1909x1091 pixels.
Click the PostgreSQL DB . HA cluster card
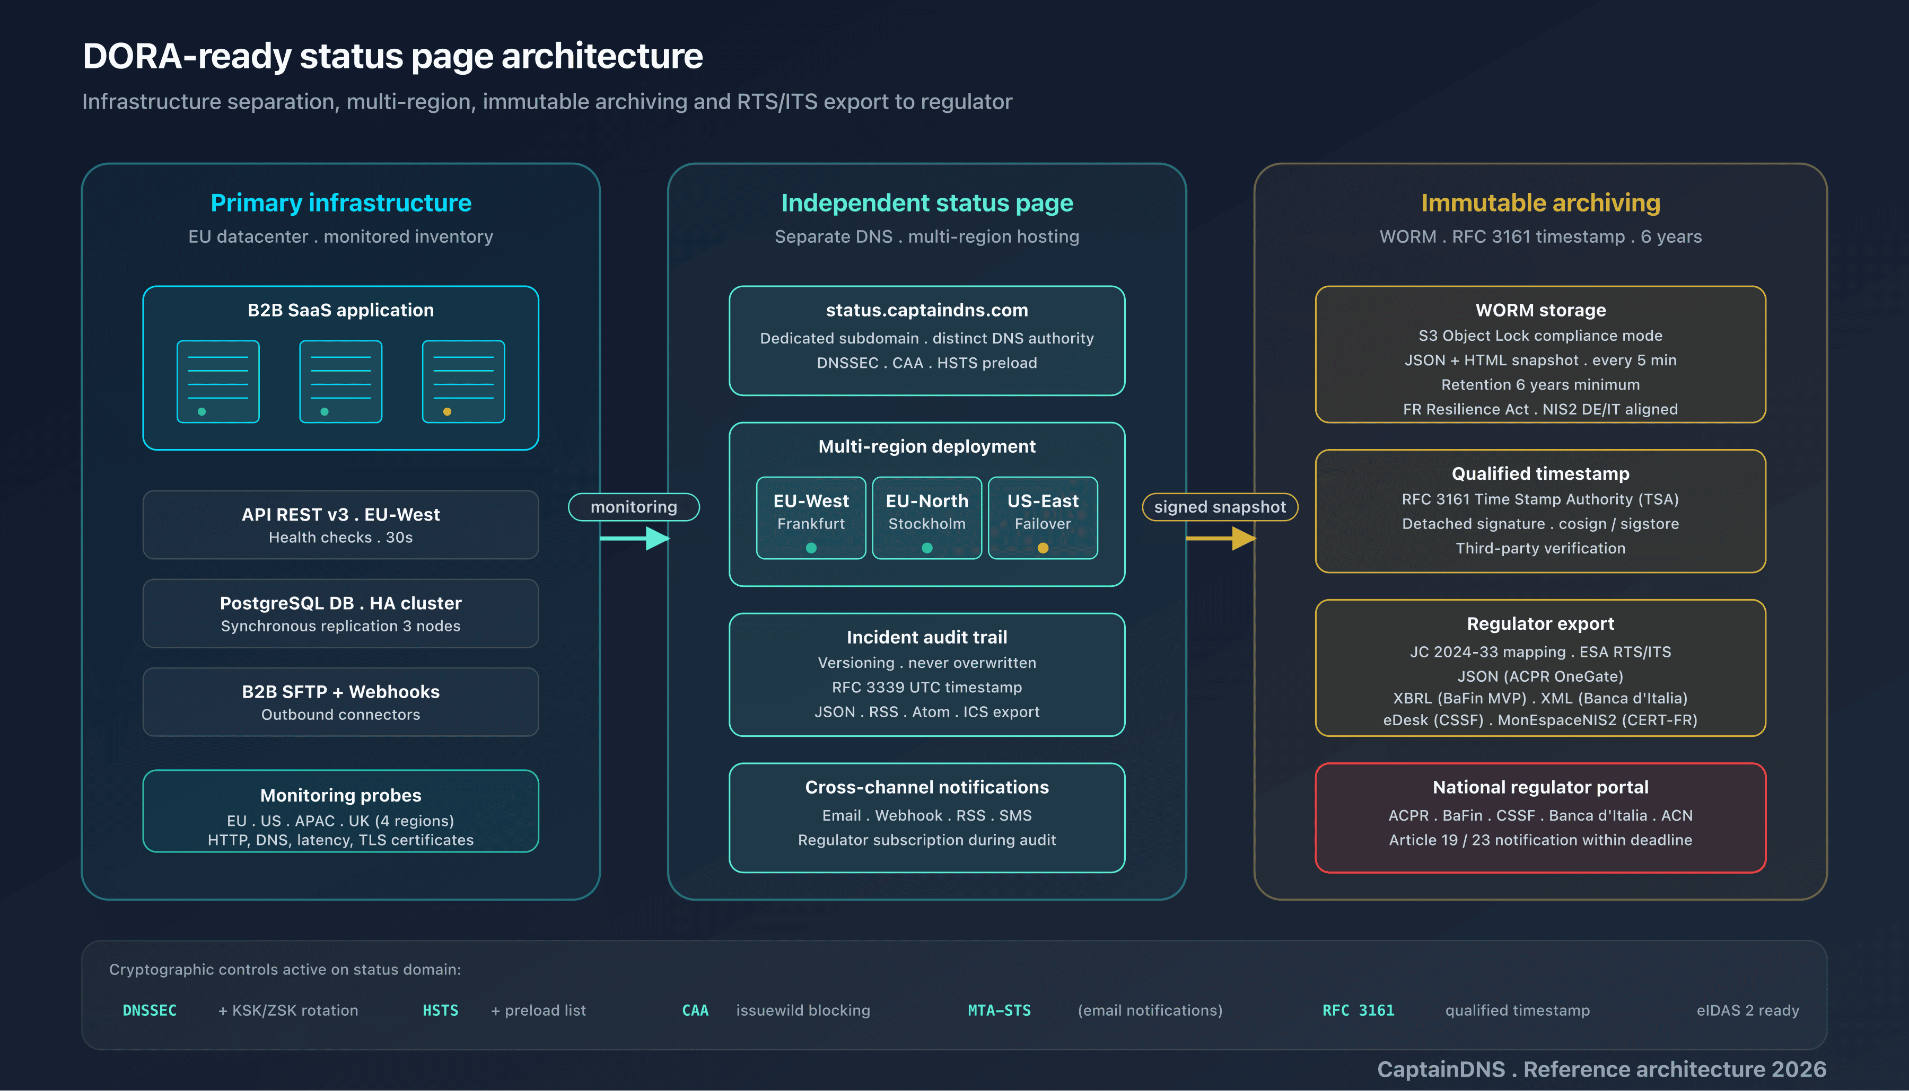[341, 613]
